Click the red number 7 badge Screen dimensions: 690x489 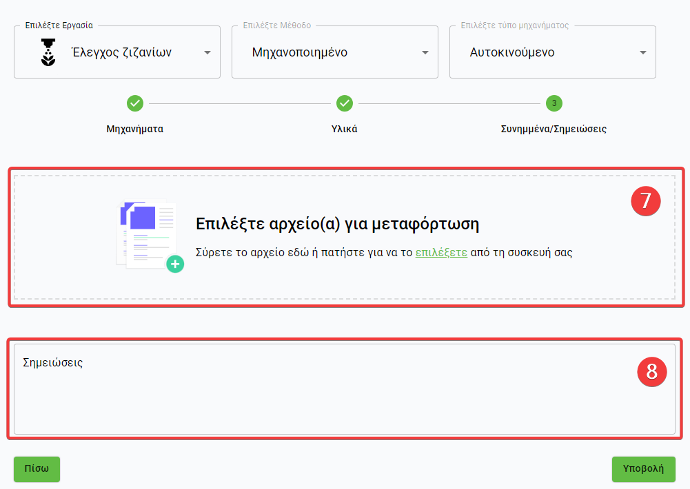pos(646,200)
